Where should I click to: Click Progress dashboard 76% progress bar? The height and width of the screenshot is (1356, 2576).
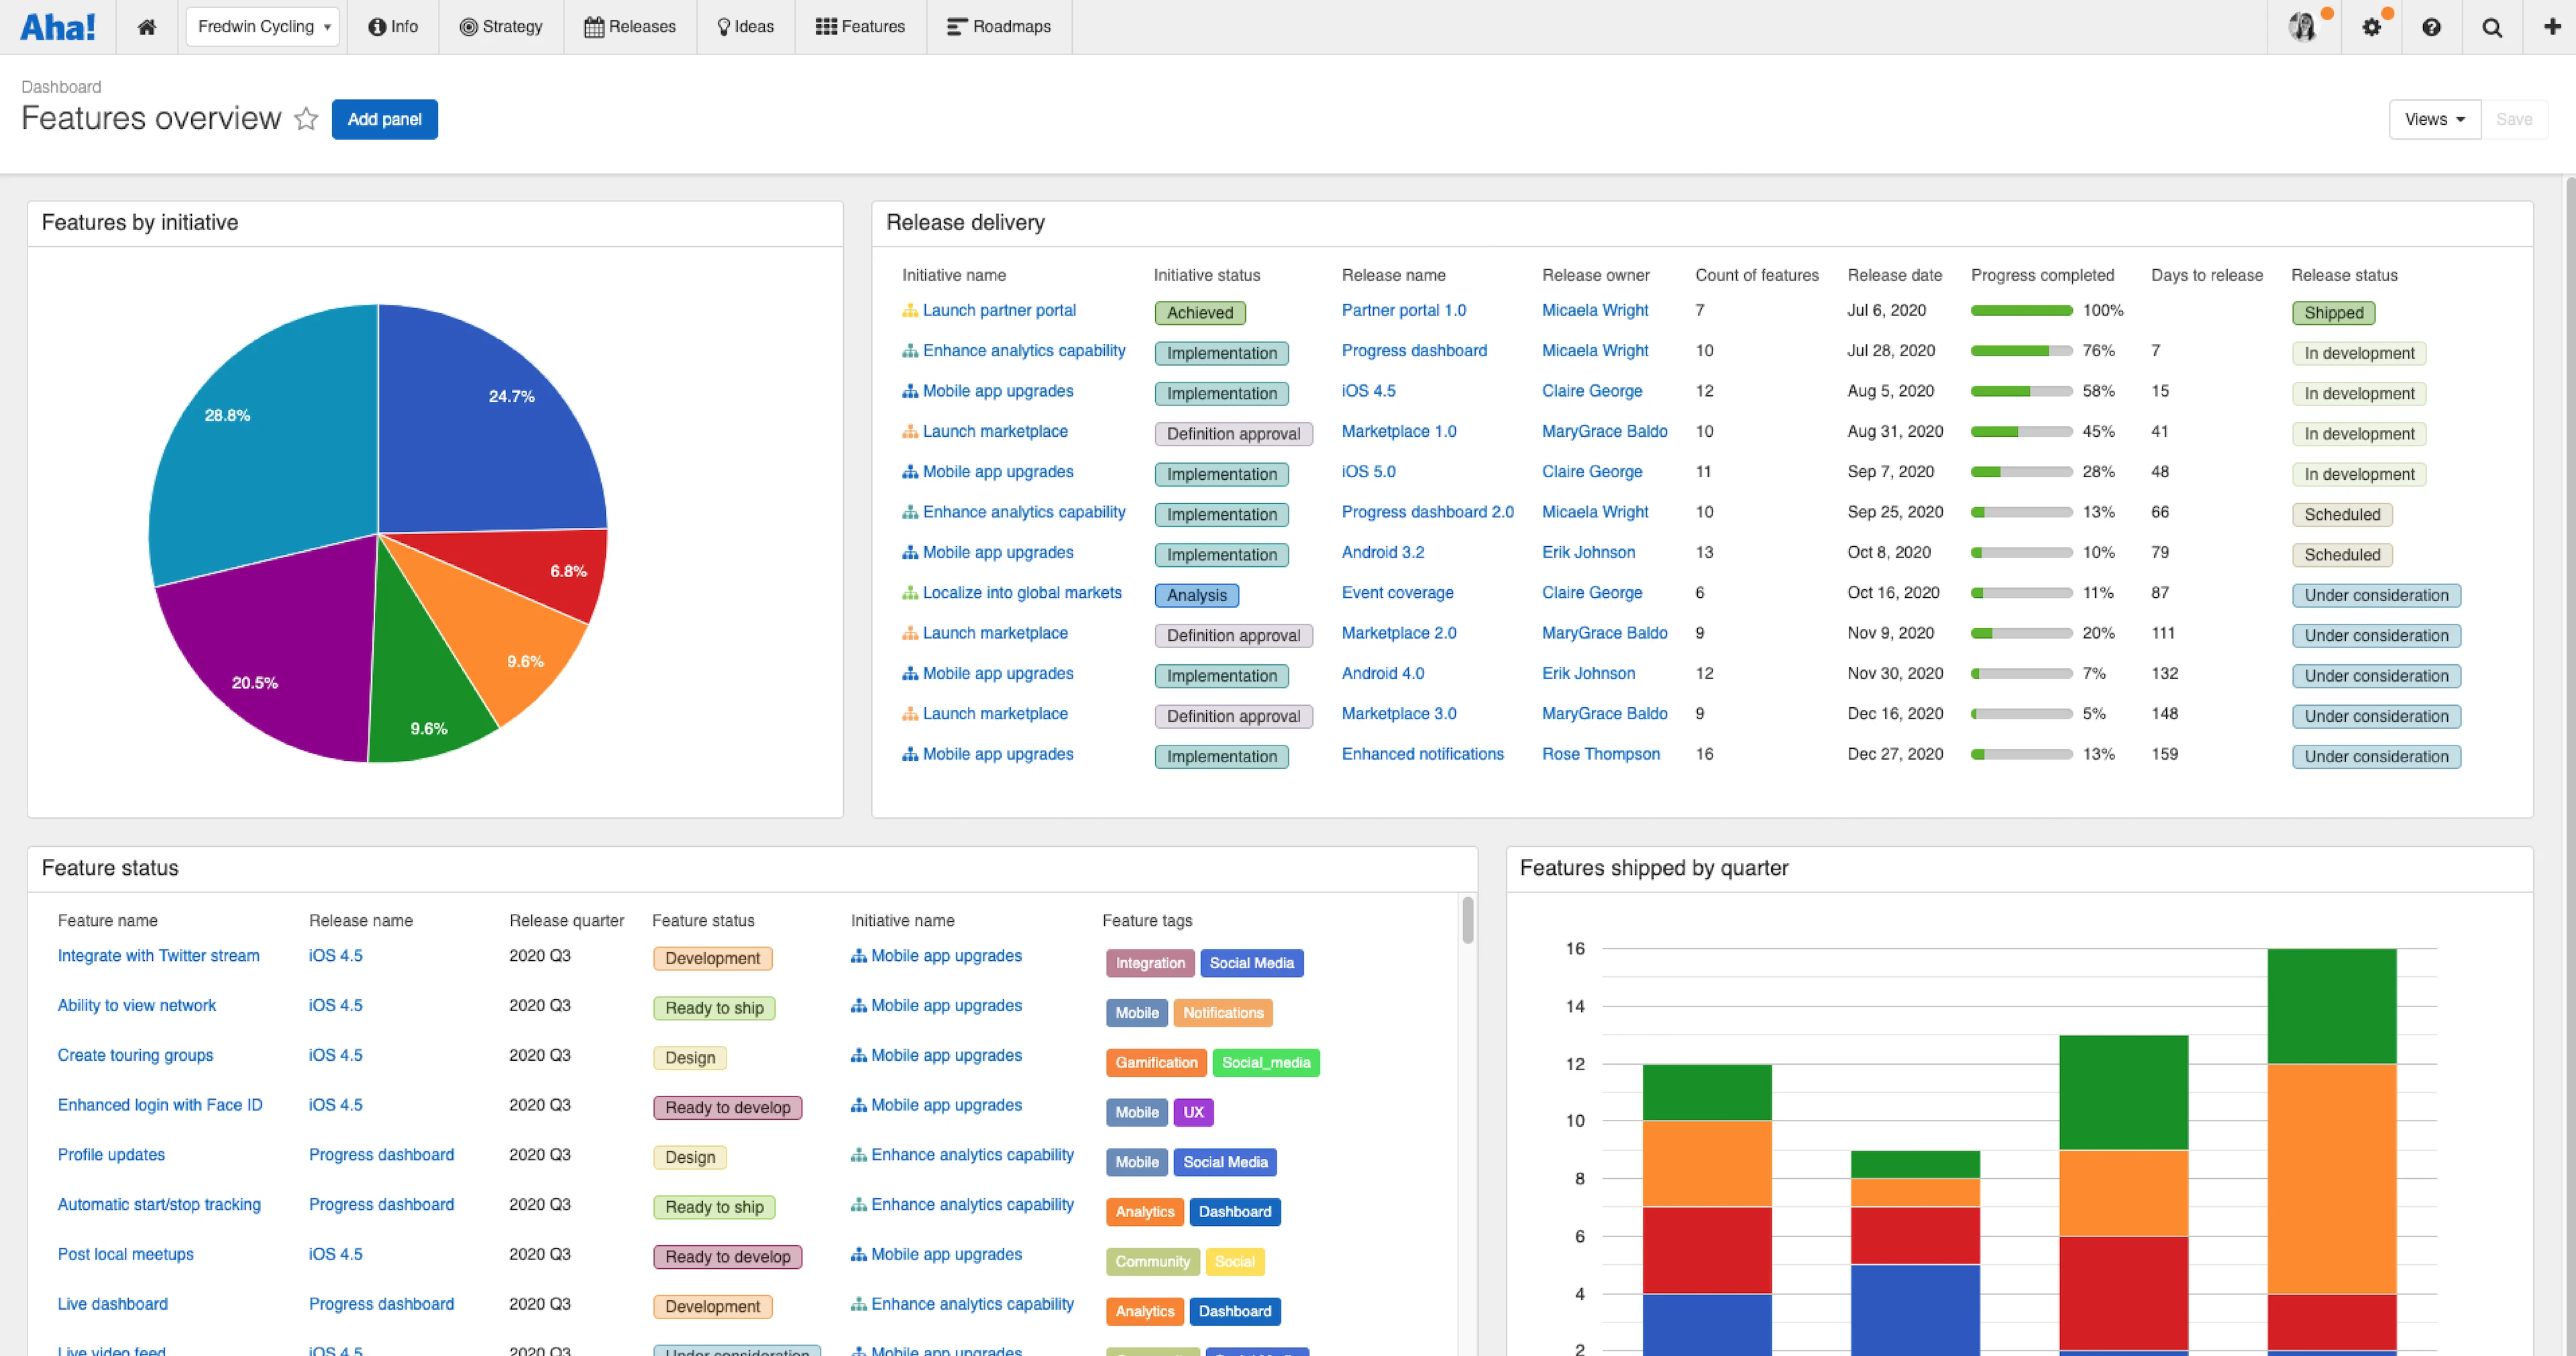tap(2020, 351)
